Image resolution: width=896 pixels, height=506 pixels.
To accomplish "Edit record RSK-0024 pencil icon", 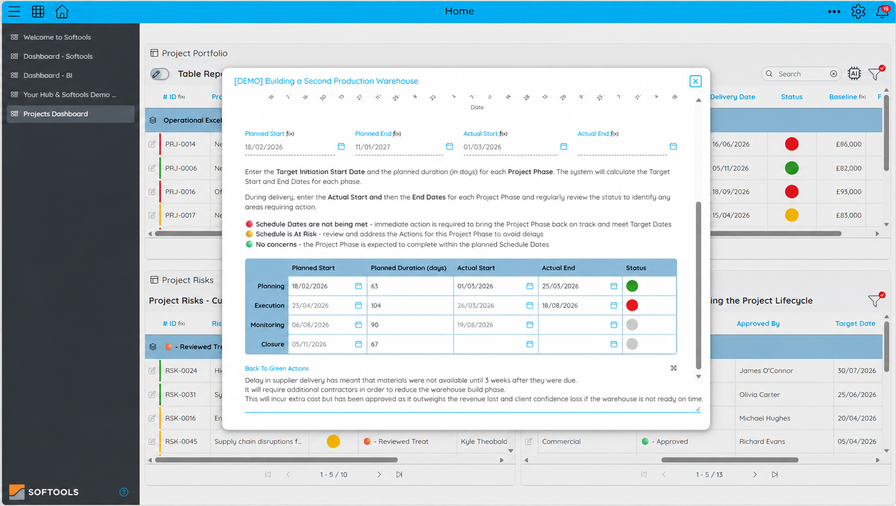I will pyautogui.click(x=152, y=370).
